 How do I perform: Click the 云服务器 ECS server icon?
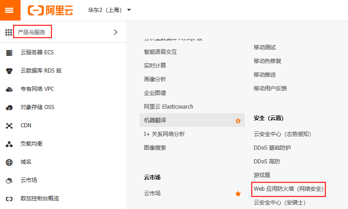pyautogui.click(x=9, y=53)
